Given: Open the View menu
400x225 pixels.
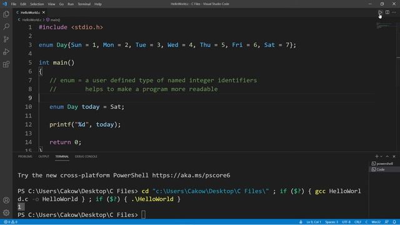Looking at the screenshot, I should coord(51,4).
